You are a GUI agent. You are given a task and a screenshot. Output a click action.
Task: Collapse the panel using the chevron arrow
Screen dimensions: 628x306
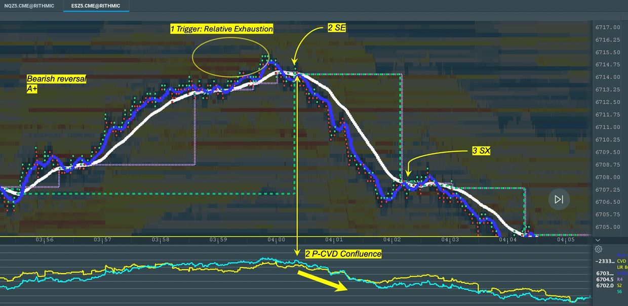coord(598,240)
